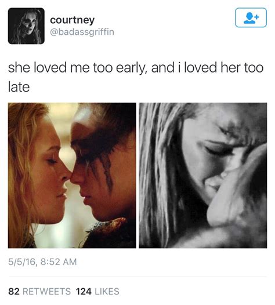Tap the follow user icon button
The height and width of the screenshot is (305, 275).
click(x=251, y=17)
